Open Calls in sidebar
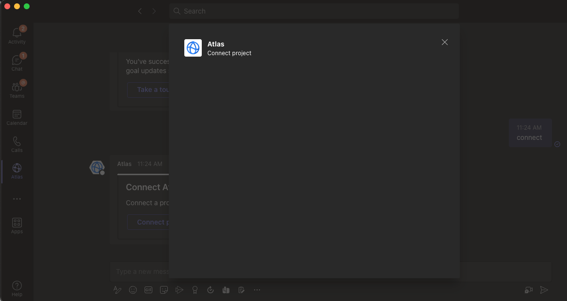The height and width of the screenshot is (301, 567). (x=16, y=144)
